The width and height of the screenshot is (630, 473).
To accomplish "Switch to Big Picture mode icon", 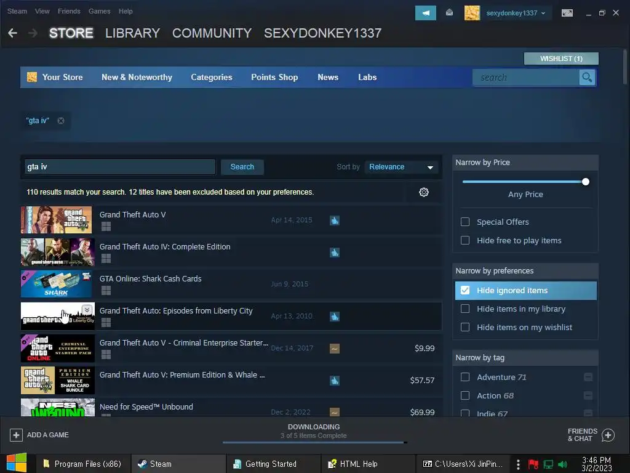I will (567, 14).
